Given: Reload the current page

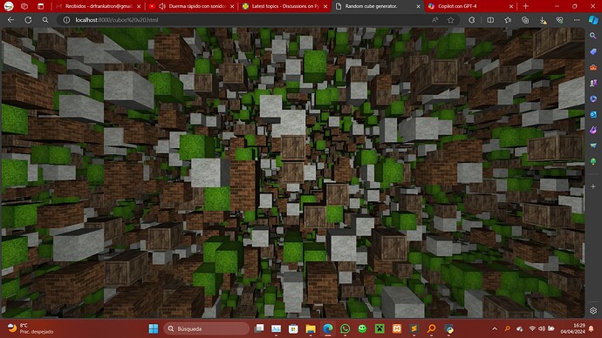Looking at the screenshot, I should pos(28,20).
